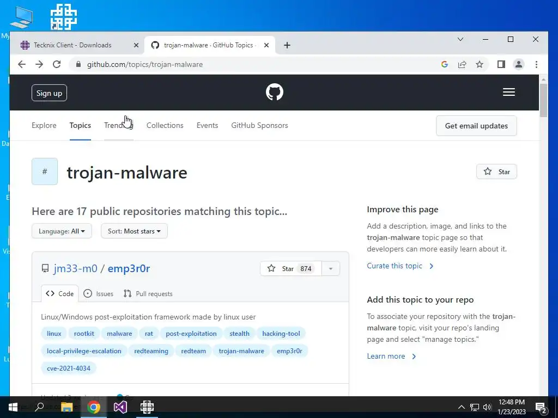This screenshot has height=418, width=558.
Task: Click the rootkit topic tag
Action: click(84, 334)
